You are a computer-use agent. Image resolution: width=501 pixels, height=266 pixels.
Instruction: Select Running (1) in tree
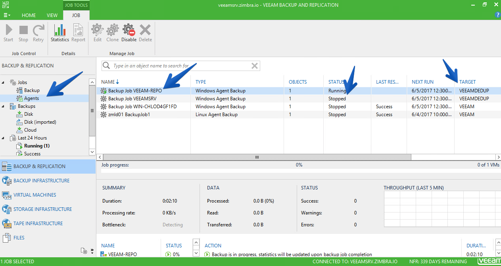[x=37, y=146]
